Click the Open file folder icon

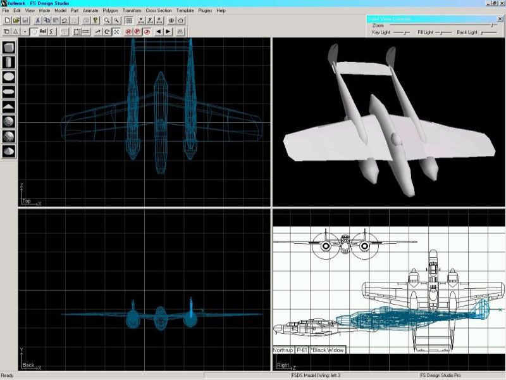click(x=16, y=21)
